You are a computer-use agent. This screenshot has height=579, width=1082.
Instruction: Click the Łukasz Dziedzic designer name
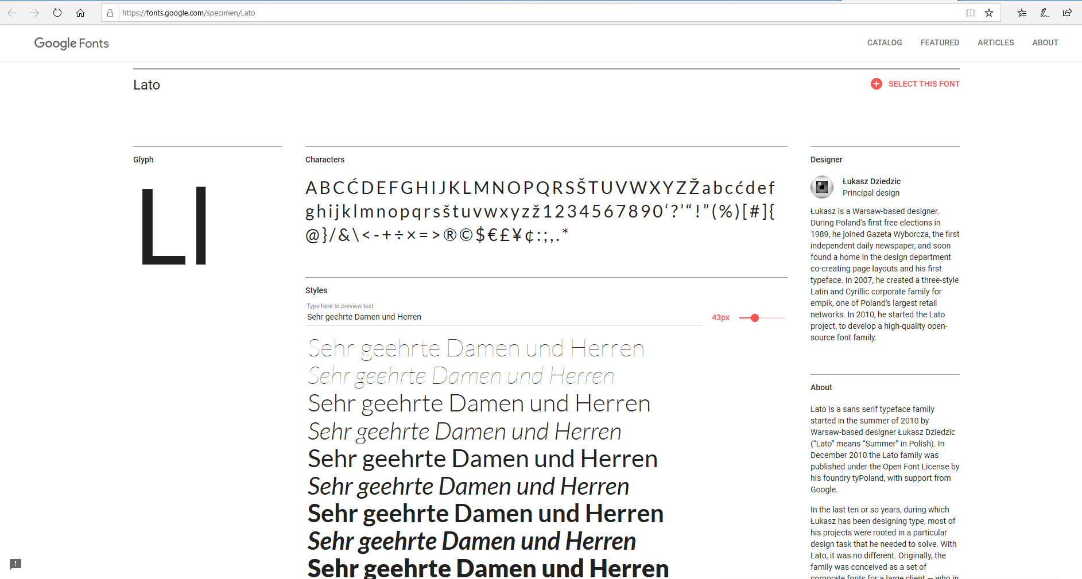tap(871, 181)
